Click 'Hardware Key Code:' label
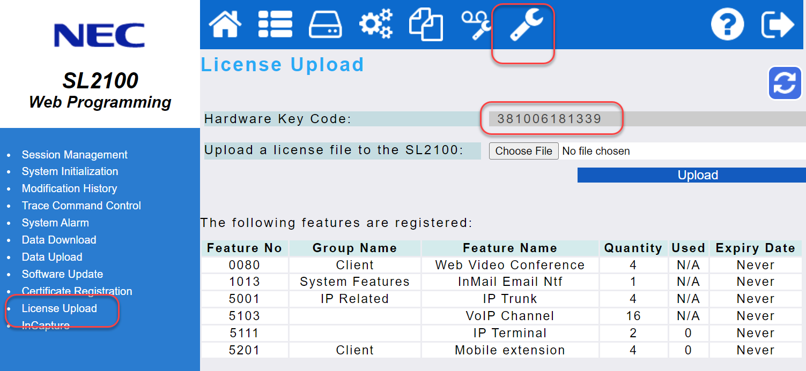806x371 pixels. coord(278,119)
